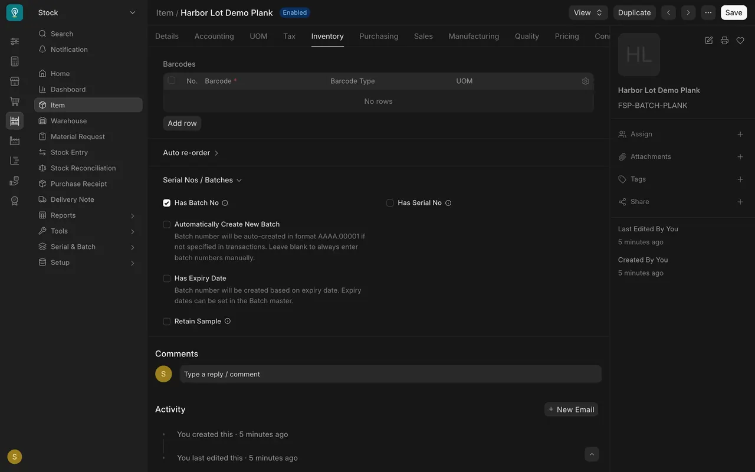Screen dimensions: 755x472
Task: Open the Selling module icon in left rail
Action: 15,81
